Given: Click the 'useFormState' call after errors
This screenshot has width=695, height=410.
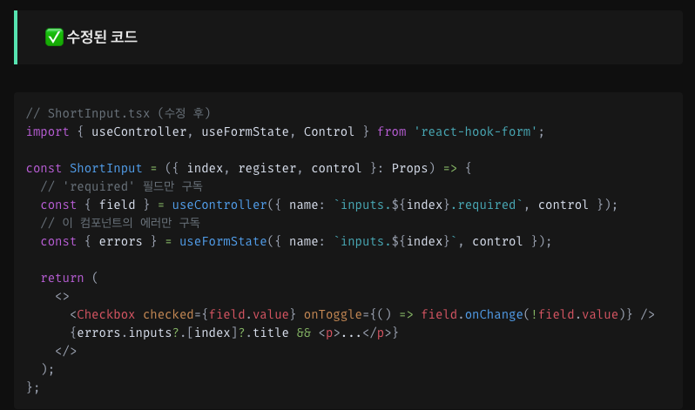Looking at the screenshot, I should click(x=222, y=241).
